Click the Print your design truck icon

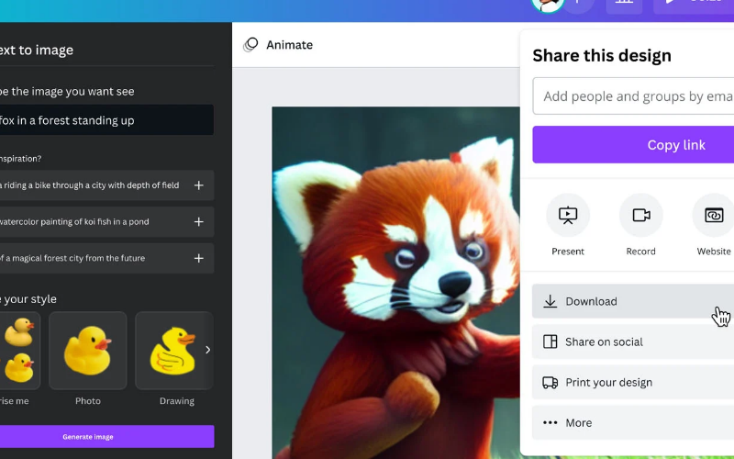coord(550,382)
